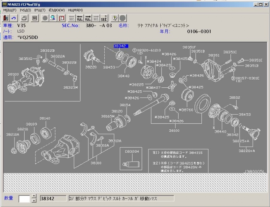
Task: Click the quantity input box
Action: [x=24, y=199]
